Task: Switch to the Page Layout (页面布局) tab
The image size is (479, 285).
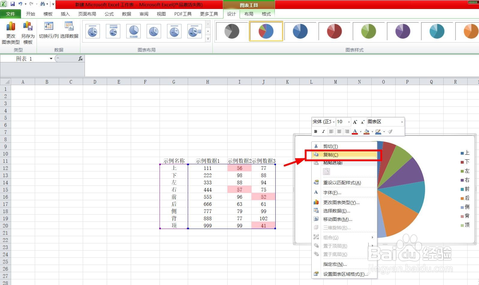Action: click(87, 14)
